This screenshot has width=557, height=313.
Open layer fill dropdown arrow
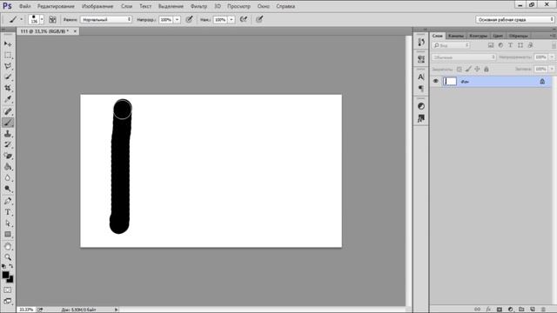(552, 69)
